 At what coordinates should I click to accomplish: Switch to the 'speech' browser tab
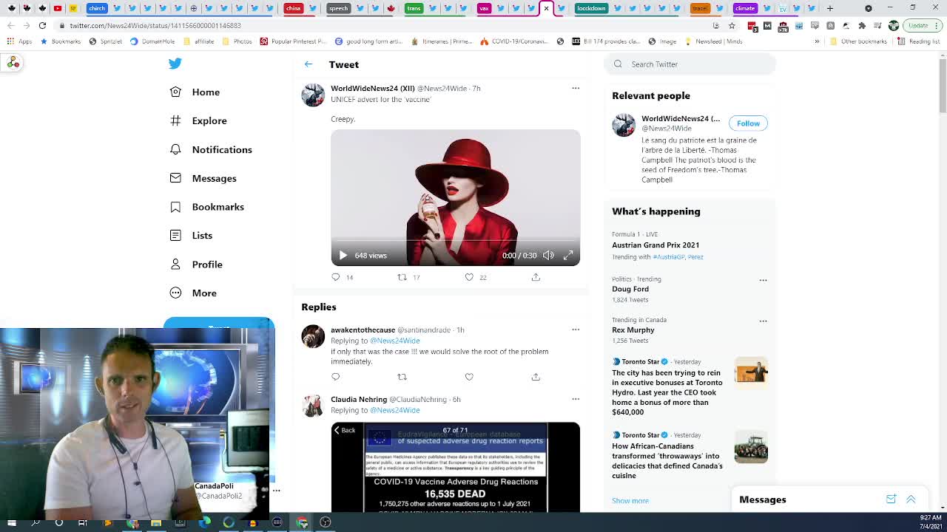[338, 8]
